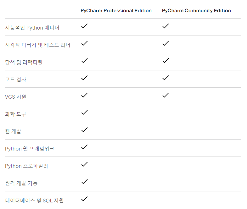This screenshot has width=247, height=209.
Task: Click Professional checkmark for VCS 지원
Action: pos(84,95)
